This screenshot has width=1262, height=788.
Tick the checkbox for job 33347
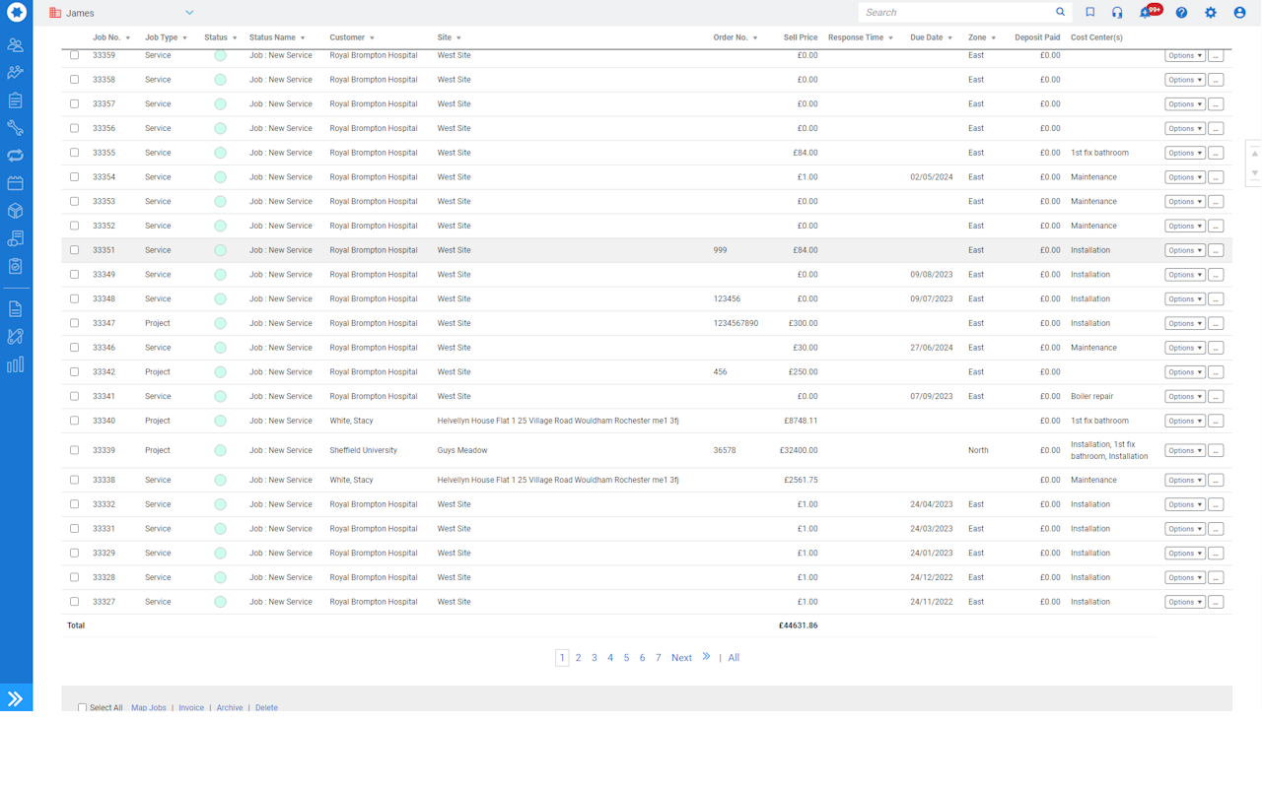click(74, 323)
